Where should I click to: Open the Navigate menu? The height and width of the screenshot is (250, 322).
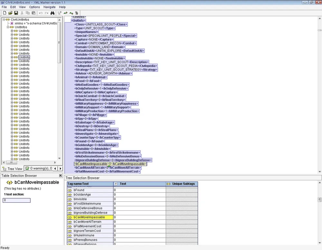click(49, 7)
